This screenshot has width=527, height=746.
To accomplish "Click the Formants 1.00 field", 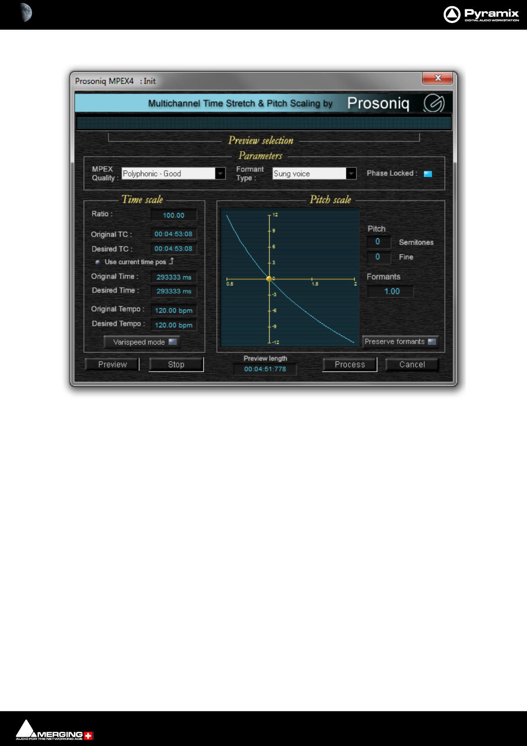I will [x=391, y=291].
